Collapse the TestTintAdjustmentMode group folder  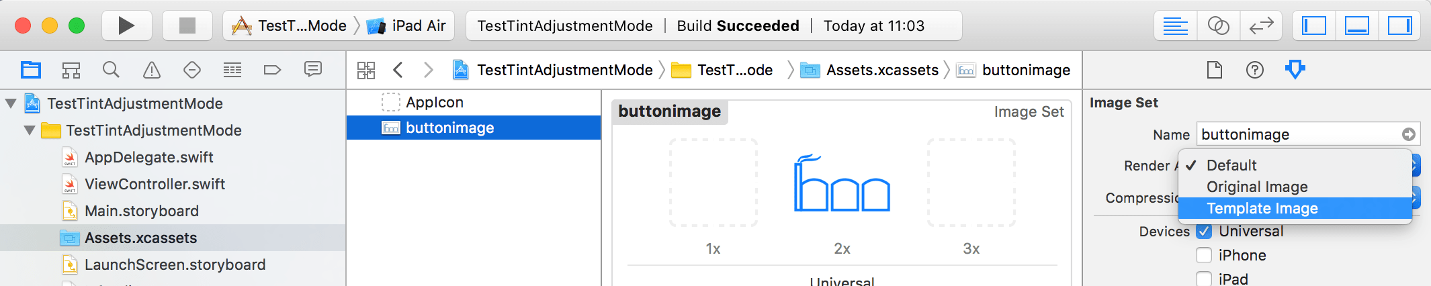(30, 130)
